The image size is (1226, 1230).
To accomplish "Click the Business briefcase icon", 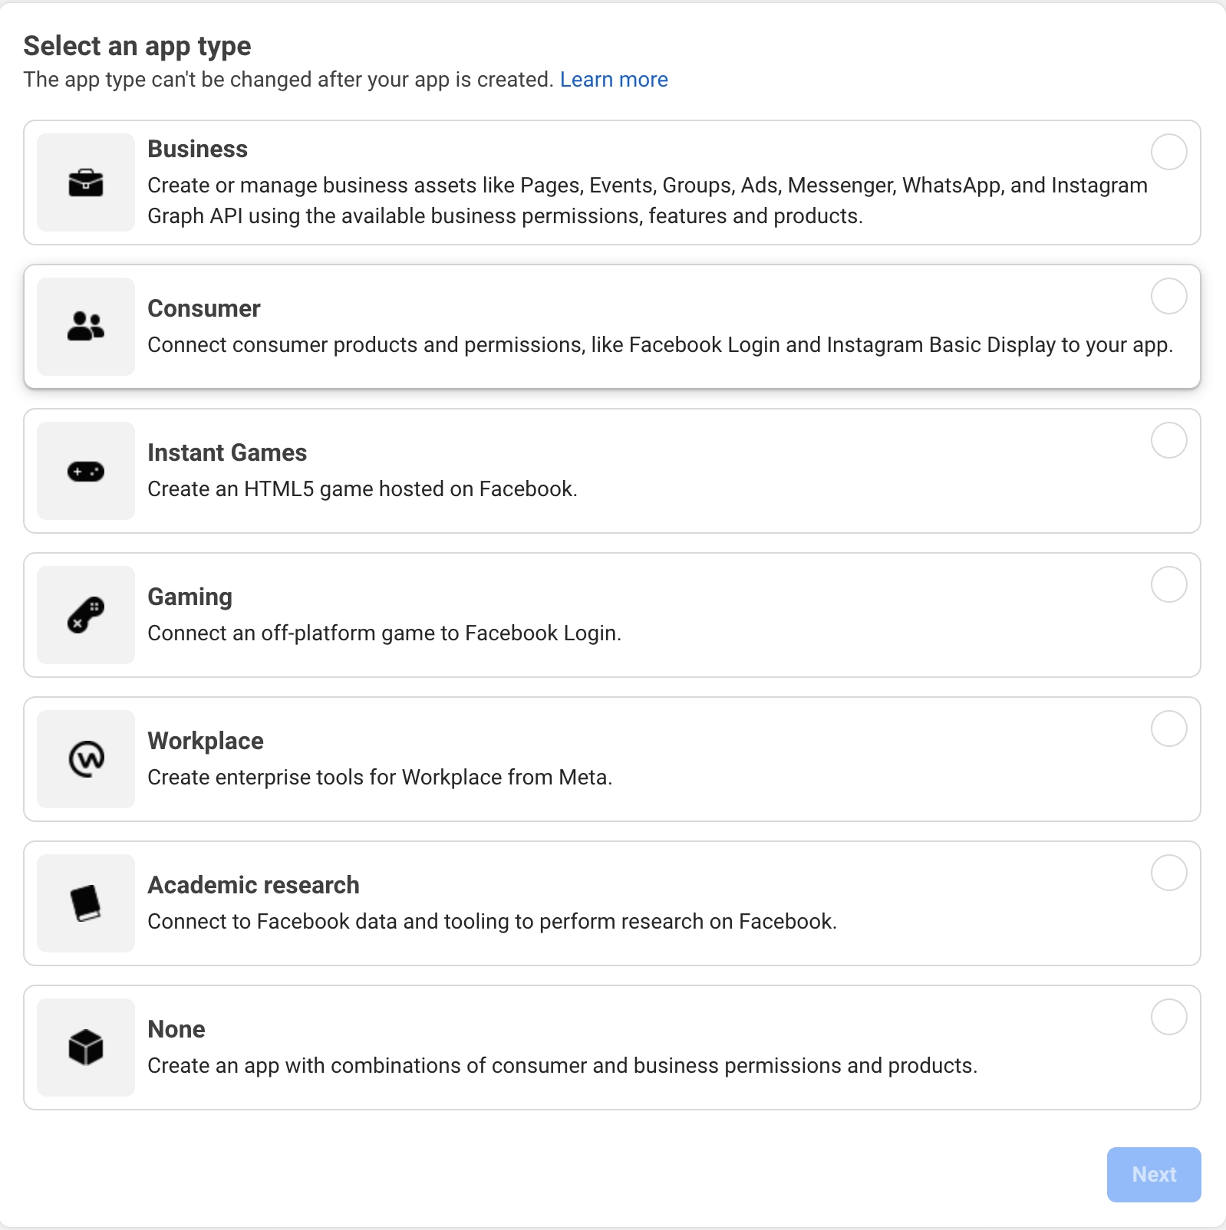I will point(86,183).
